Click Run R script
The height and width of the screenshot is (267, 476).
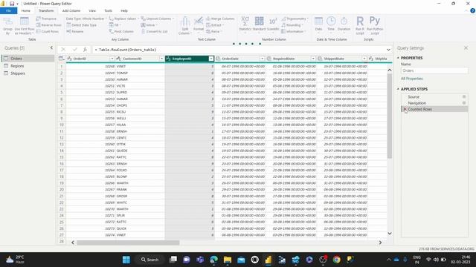360,25
